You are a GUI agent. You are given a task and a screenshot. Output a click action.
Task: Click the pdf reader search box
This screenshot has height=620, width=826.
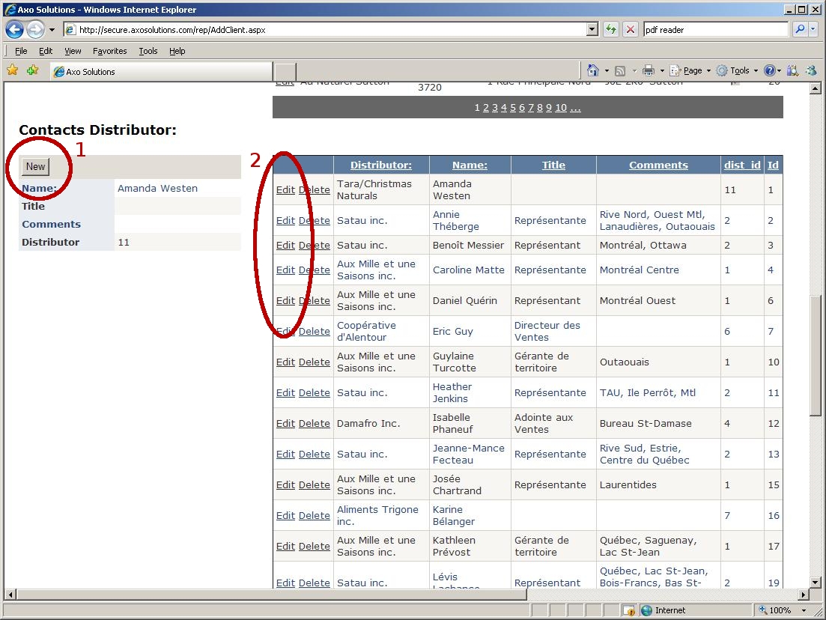715,29
